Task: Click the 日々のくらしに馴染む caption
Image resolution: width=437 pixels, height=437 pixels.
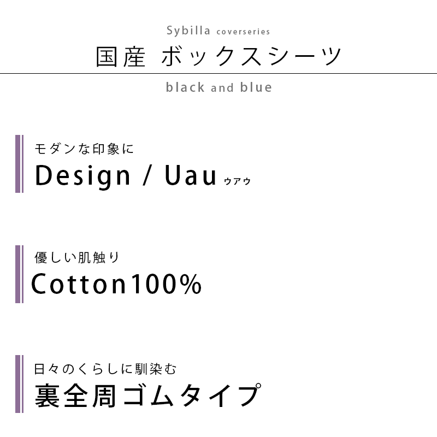Action: [x=105, y=369]
